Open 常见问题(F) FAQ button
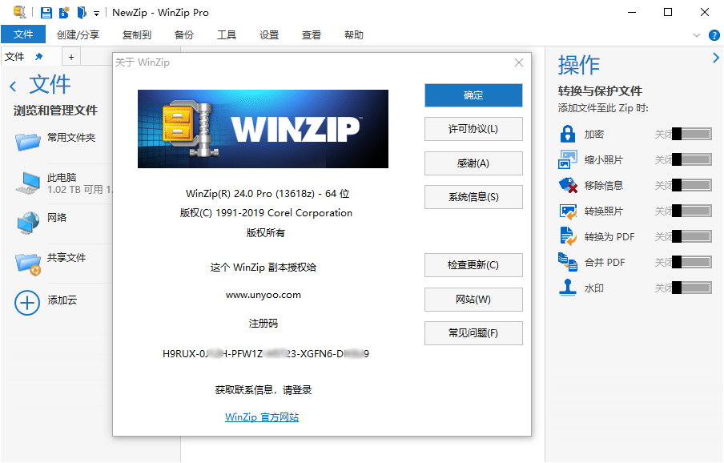 click(473, 332)
